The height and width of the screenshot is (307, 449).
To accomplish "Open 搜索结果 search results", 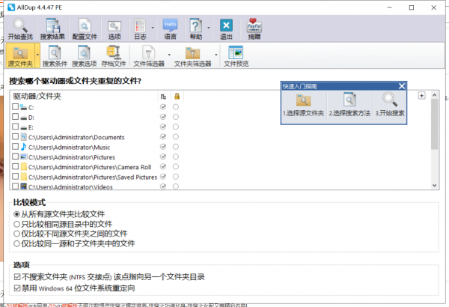I will 52,28.
